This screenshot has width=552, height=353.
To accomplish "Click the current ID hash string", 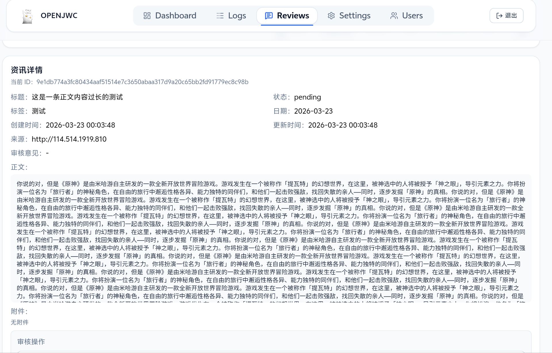I will pyautogui.click(x=142, y=82).
